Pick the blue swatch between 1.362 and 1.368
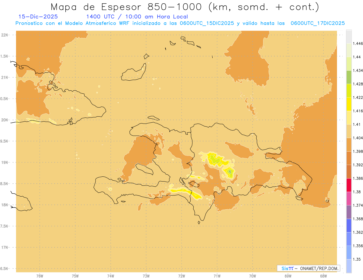 (x=349, y=226)
